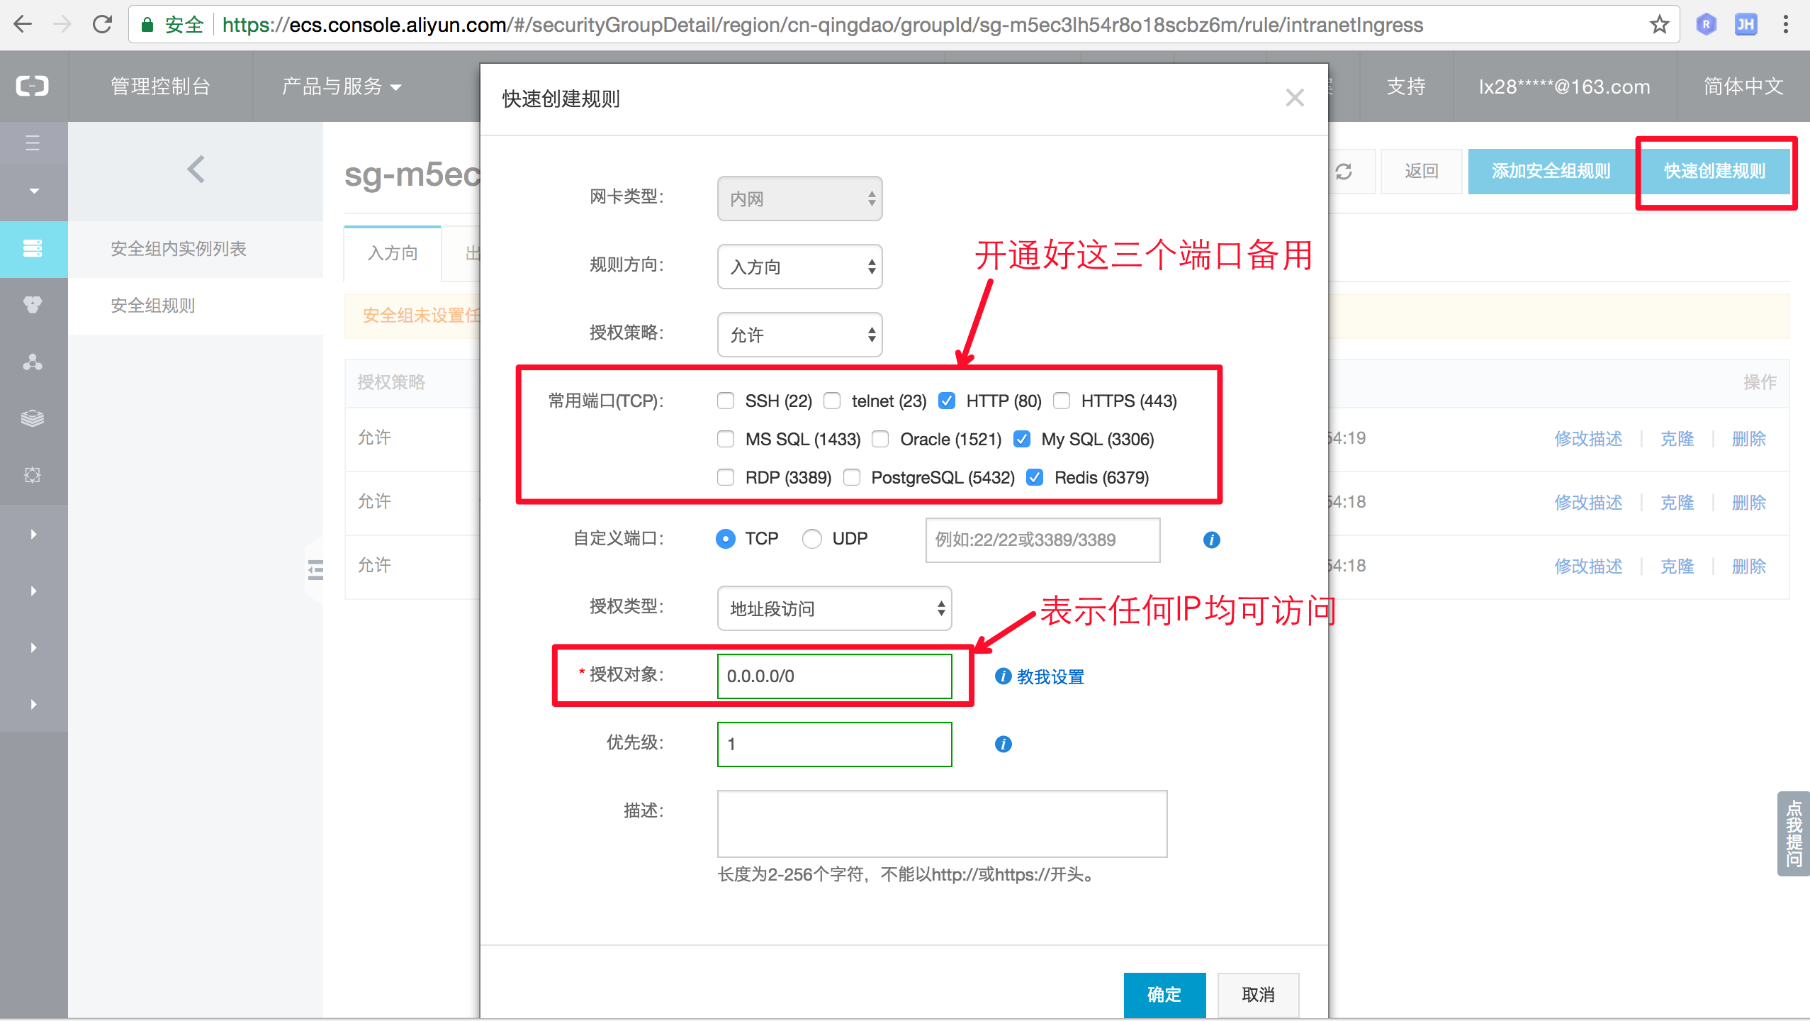Open the 网卡类型 dropdown
This screenshot has height=1021, width=1810.
pyautogui.click(x=799, y=199)
